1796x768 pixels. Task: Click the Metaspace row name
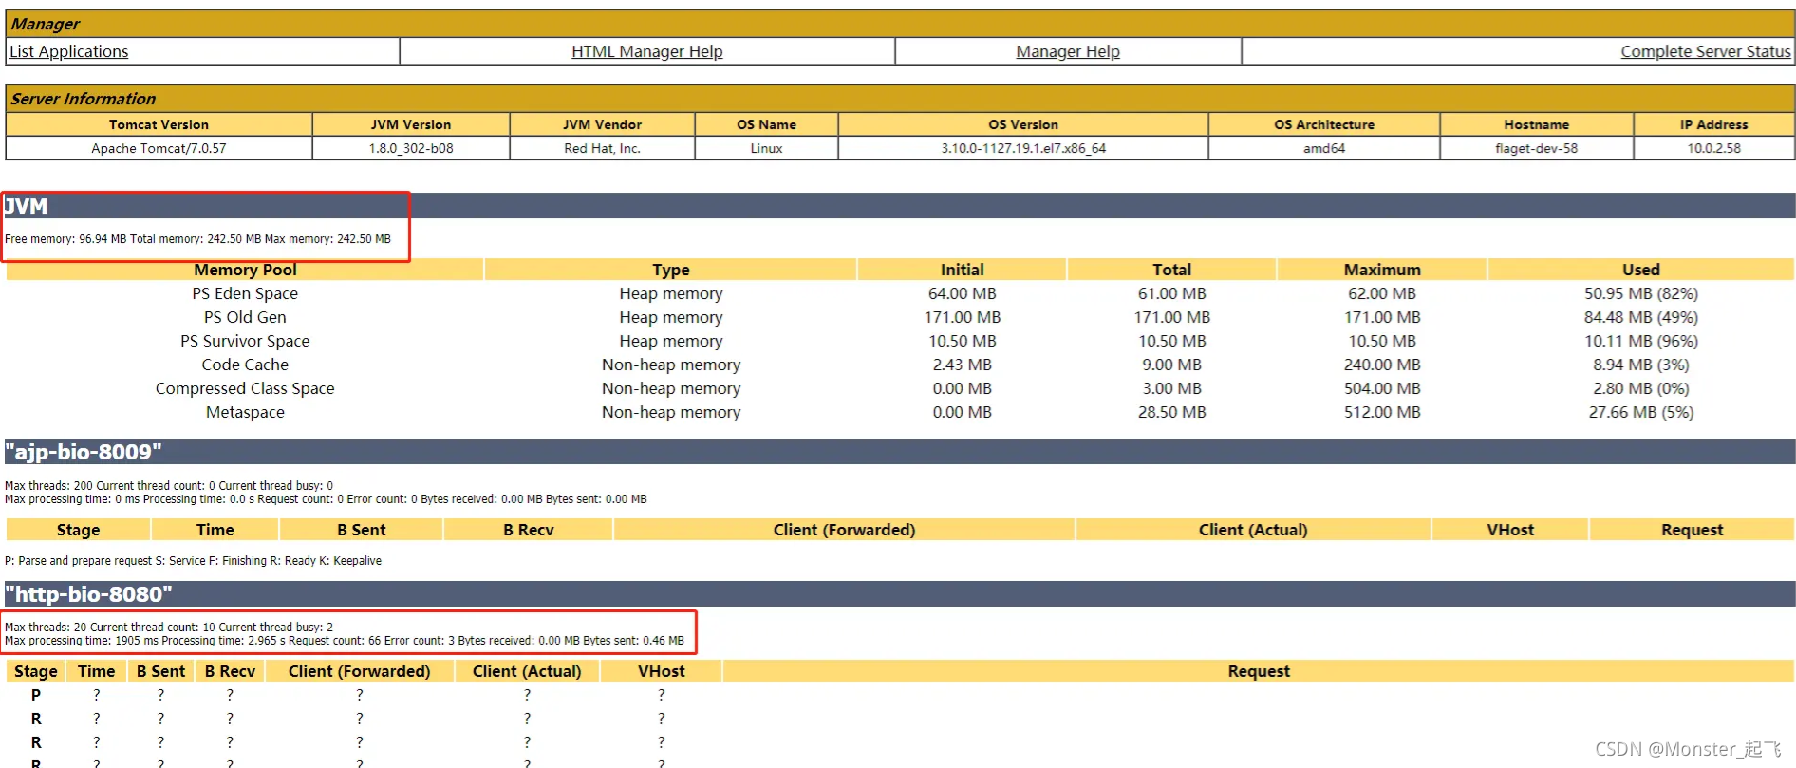tap(245, 412)
